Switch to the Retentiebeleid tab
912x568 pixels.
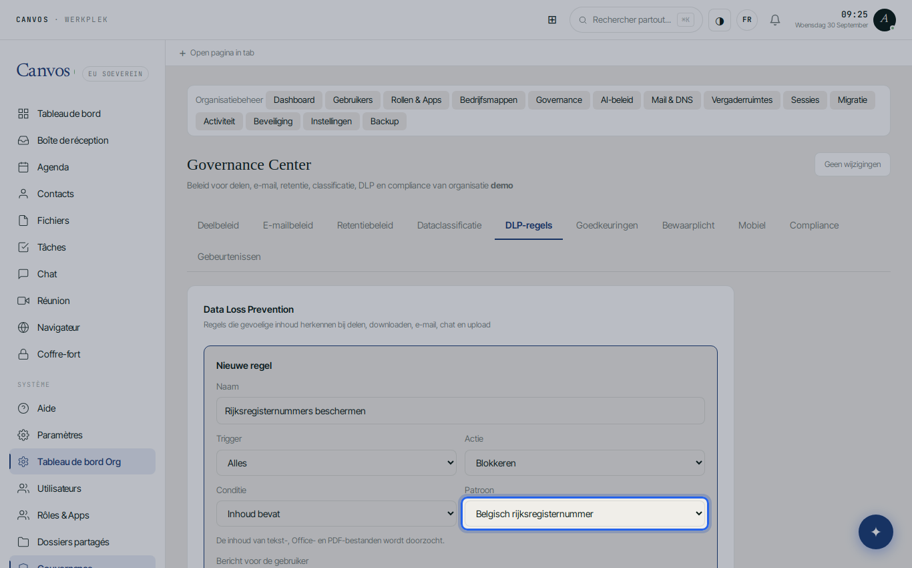(x=365, y=225)
